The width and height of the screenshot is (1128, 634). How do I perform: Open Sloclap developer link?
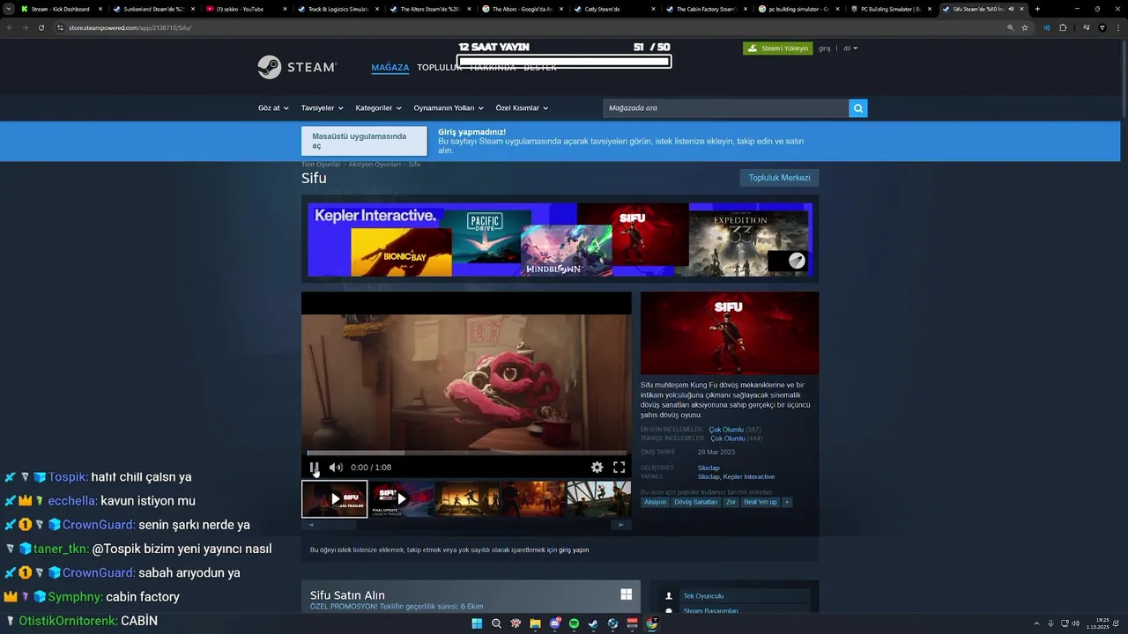[709, 468]
